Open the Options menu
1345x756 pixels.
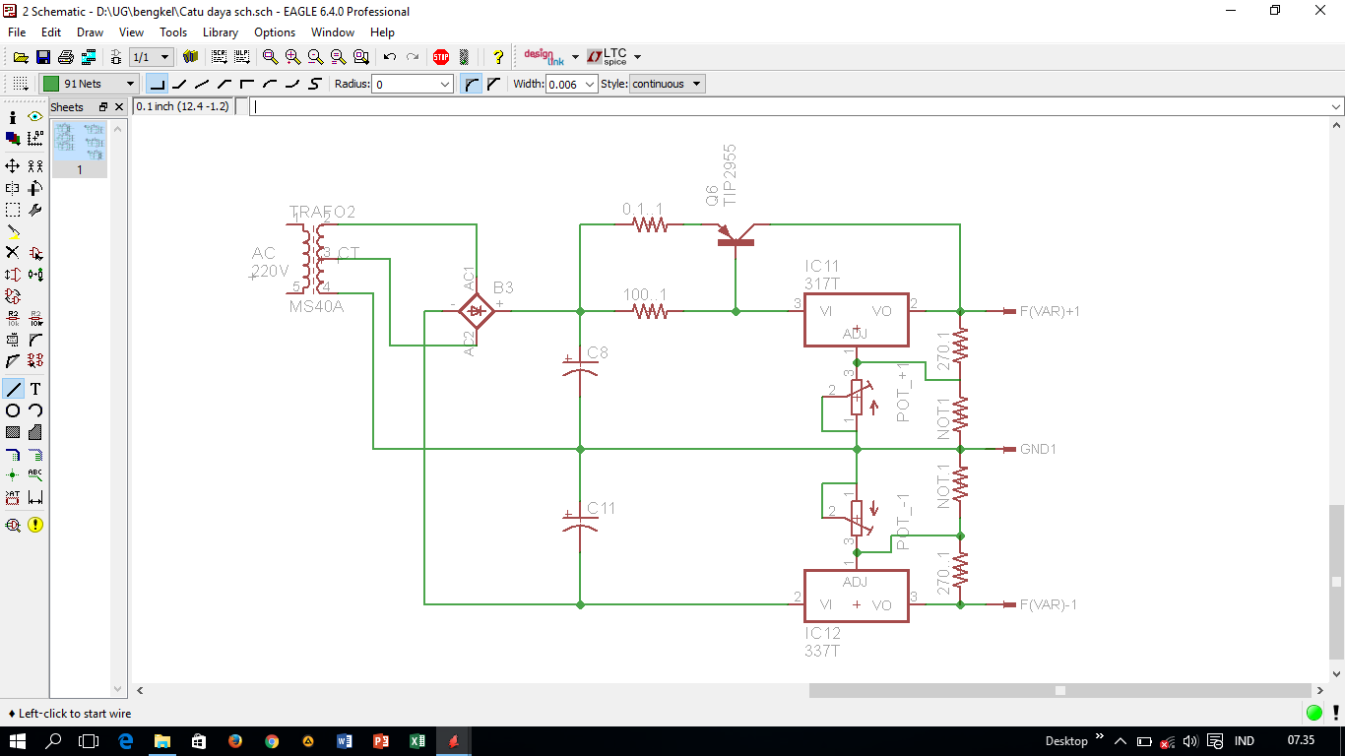[x=275, y=32]
